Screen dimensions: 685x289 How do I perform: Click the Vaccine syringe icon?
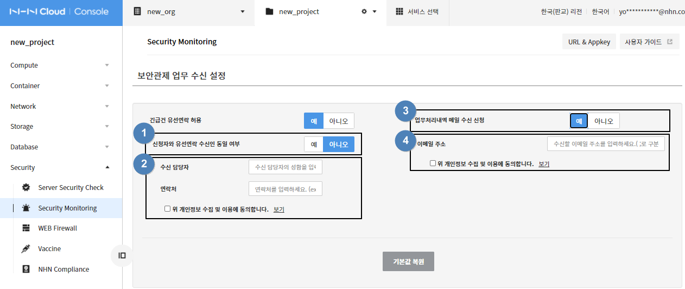point(26,248)
